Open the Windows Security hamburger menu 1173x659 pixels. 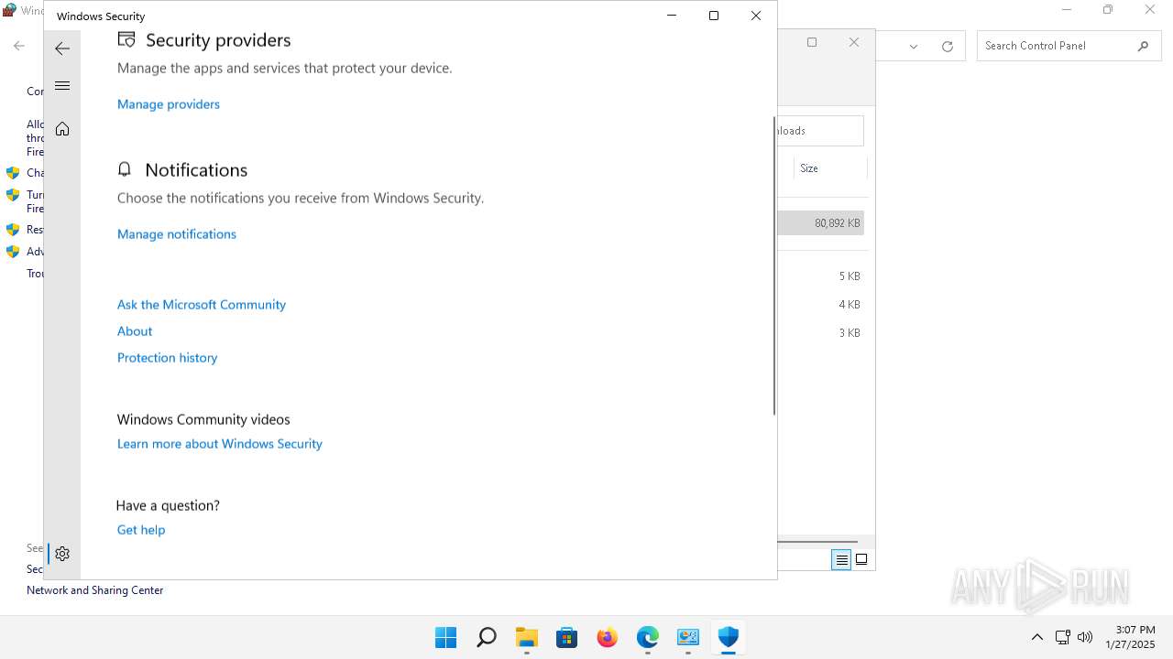click(62, 86)
